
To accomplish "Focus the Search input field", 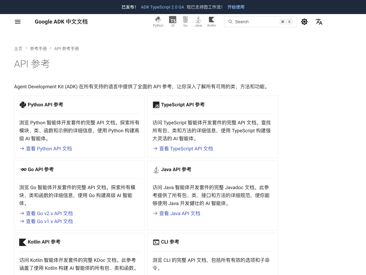I will (x=260, y=22).
